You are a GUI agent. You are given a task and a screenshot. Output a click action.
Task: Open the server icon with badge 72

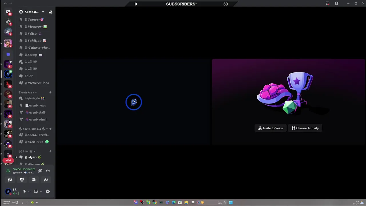[x=8, y=134]
